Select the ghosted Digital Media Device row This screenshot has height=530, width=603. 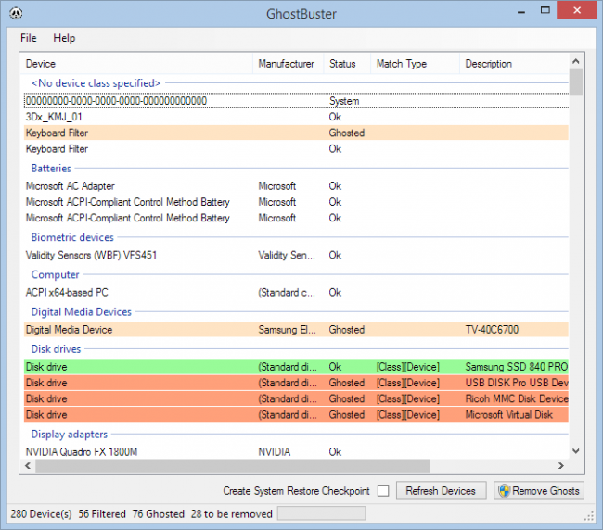69,329
